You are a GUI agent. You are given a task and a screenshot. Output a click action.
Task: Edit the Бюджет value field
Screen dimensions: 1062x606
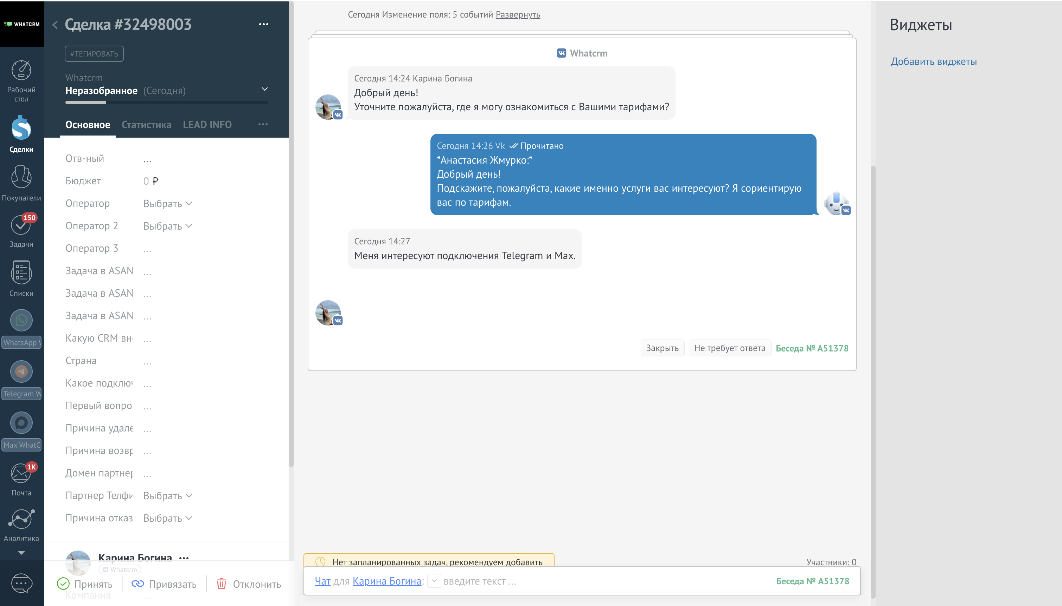click(151, 181)
